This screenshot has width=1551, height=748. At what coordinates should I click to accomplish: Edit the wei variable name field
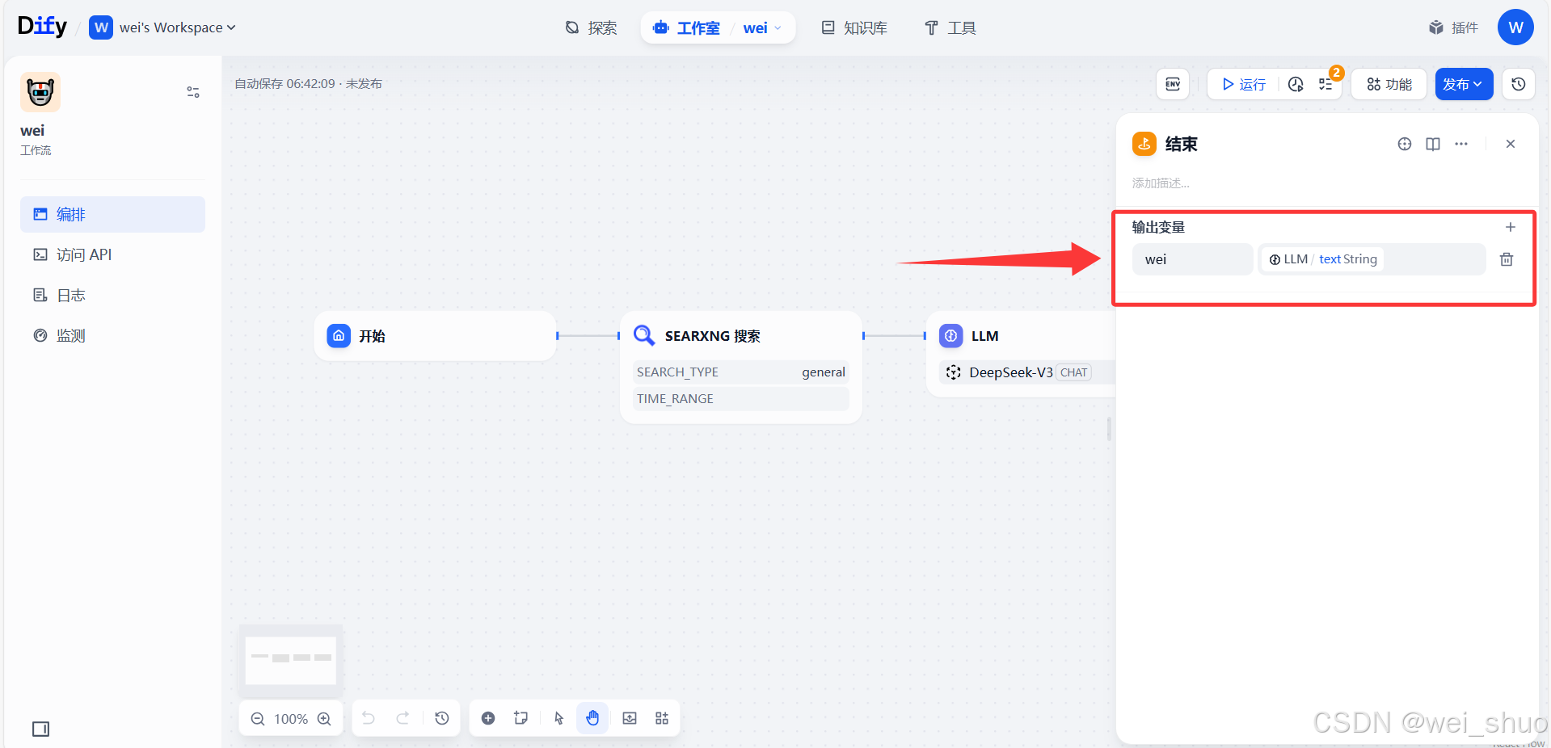[x=1192, y=259]
